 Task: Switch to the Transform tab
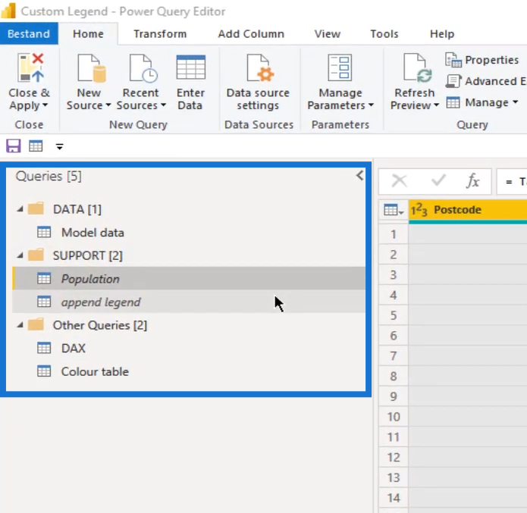click(x=160, y=33)
